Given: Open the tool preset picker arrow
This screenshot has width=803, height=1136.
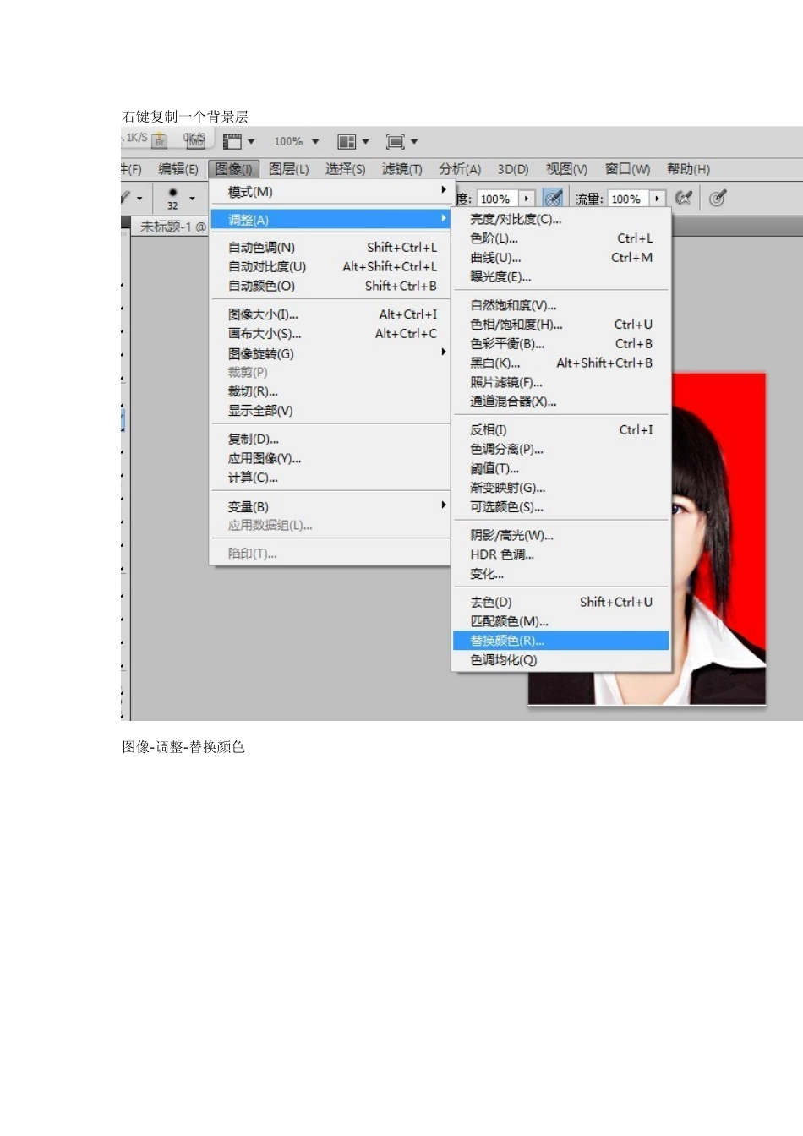Looking at the screenshot, I should [139, 199].
